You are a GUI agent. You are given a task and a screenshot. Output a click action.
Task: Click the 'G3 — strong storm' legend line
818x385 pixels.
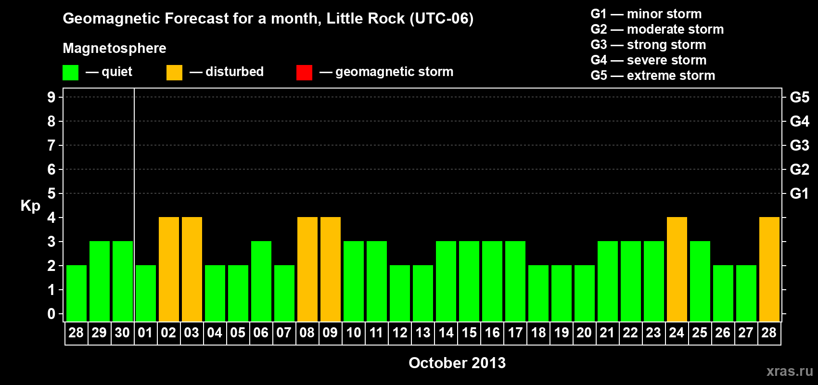coord(648,45)
